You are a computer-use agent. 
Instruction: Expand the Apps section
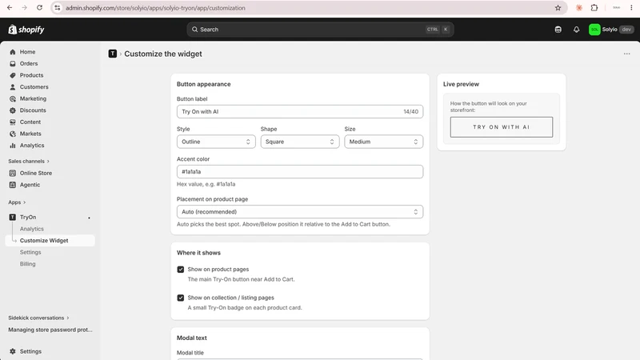click(x=17, y=202)
